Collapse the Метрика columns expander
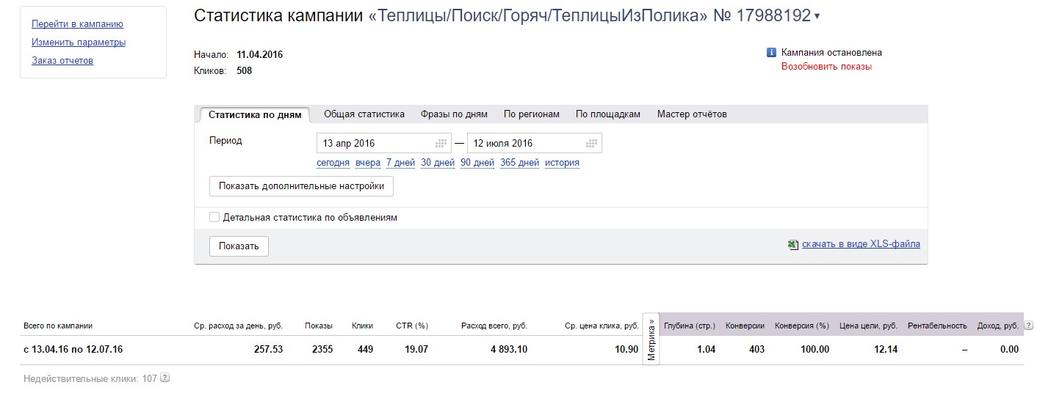 point(651,338)
